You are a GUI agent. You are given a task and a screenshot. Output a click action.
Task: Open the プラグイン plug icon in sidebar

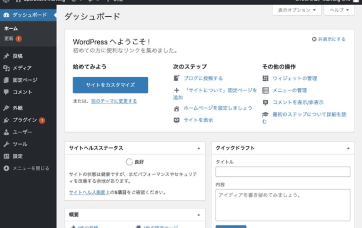(6, 120)
